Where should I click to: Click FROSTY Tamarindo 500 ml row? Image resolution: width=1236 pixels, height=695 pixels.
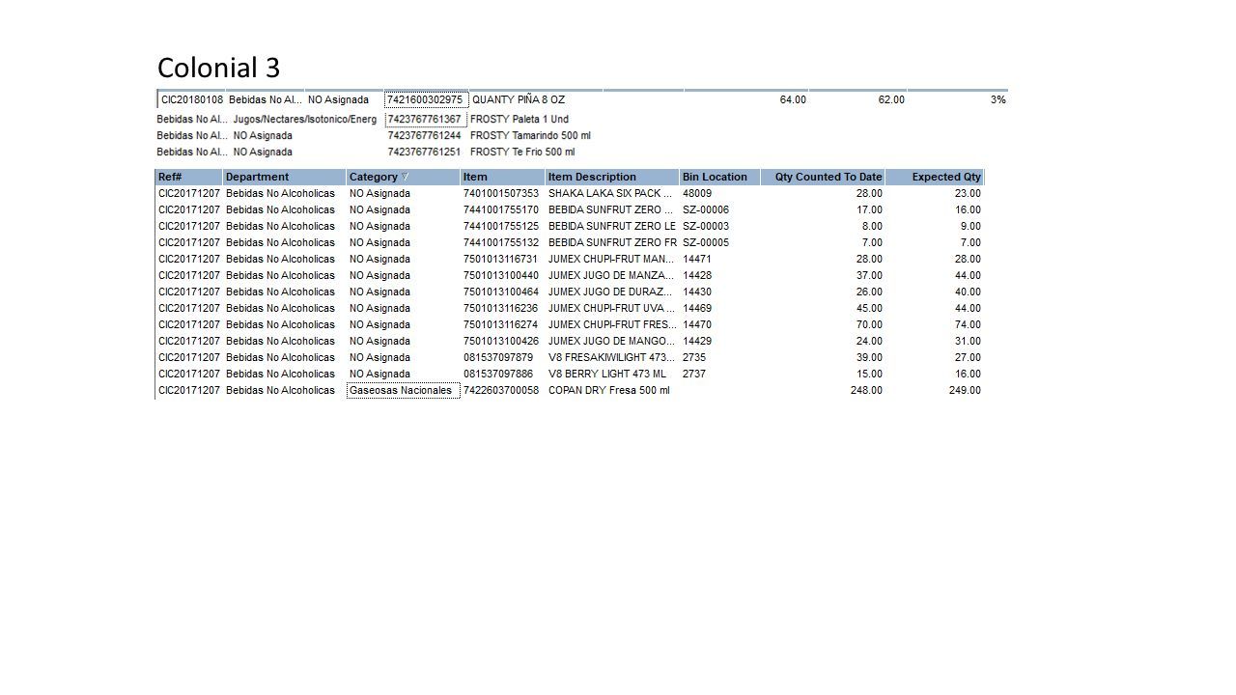374,136
